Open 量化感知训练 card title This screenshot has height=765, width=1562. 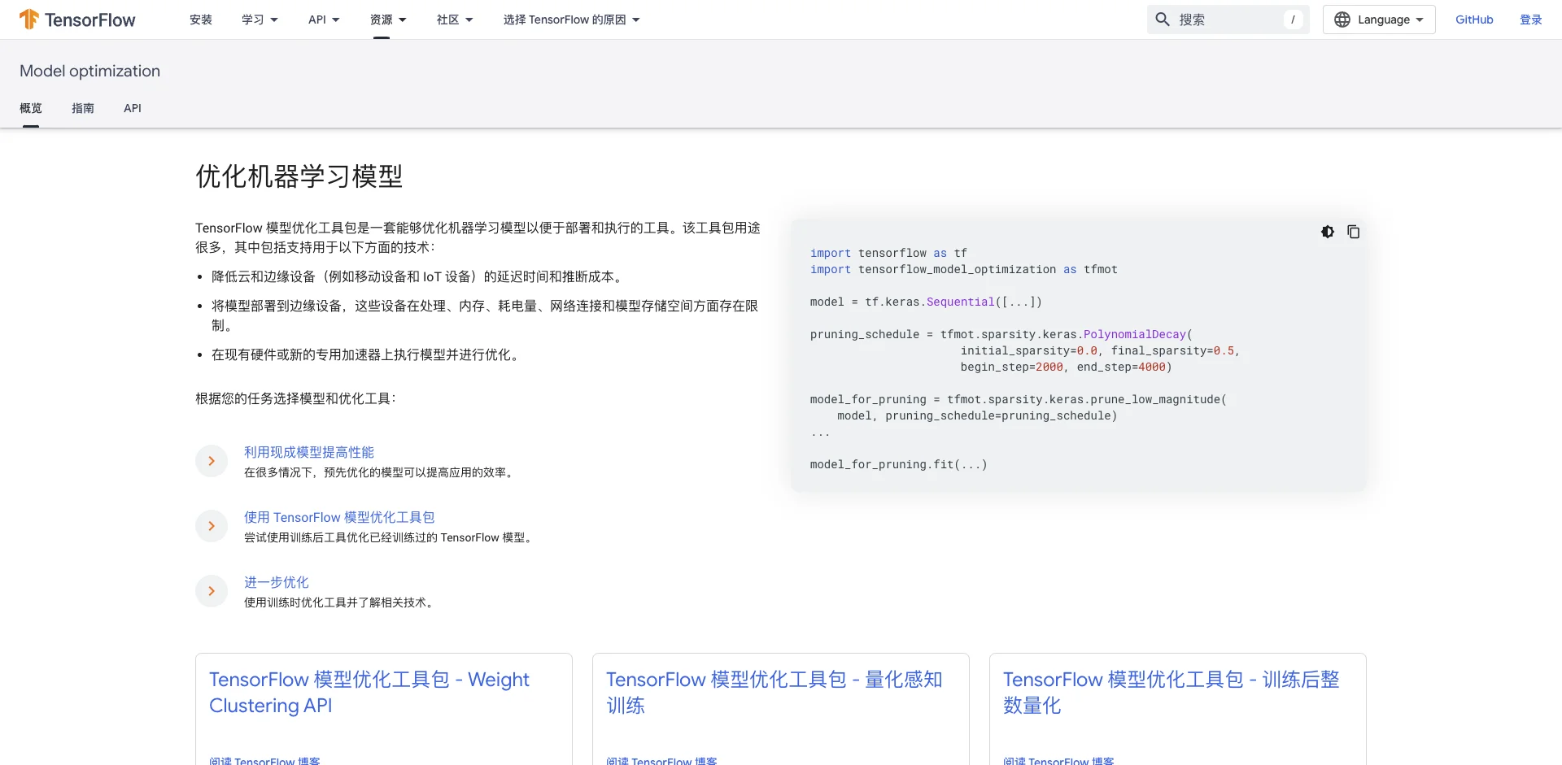[x=774, y=692]
